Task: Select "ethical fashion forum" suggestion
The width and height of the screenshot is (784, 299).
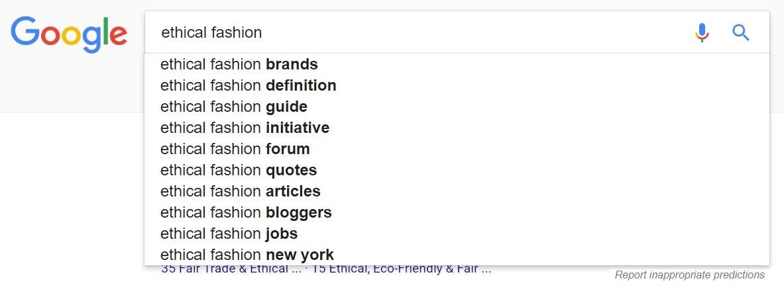Action: (x=235, y=149)
